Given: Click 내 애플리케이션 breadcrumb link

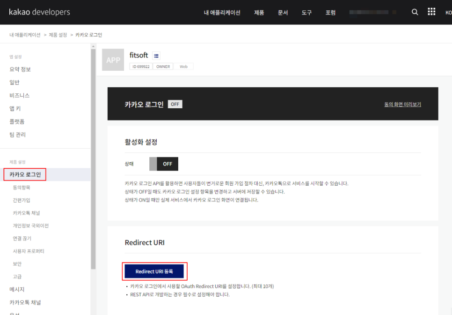Looking at the screenshot, I should pos(25,35).
